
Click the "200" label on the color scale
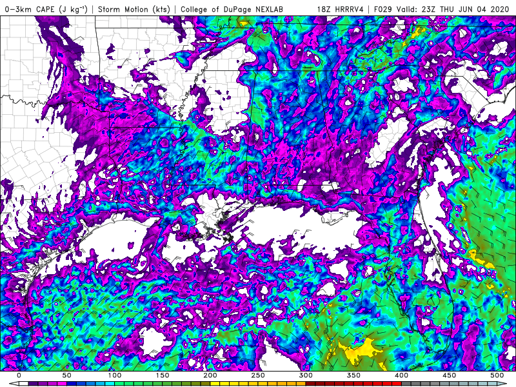click(x=210, y=375)
